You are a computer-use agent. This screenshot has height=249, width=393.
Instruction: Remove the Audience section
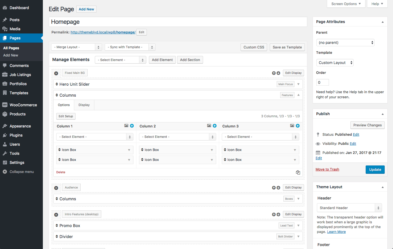tap(56, 188)
